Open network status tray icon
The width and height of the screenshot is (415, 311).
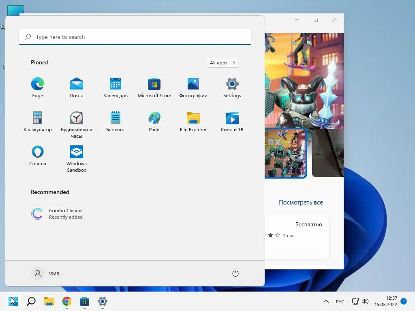coord(355,301)
